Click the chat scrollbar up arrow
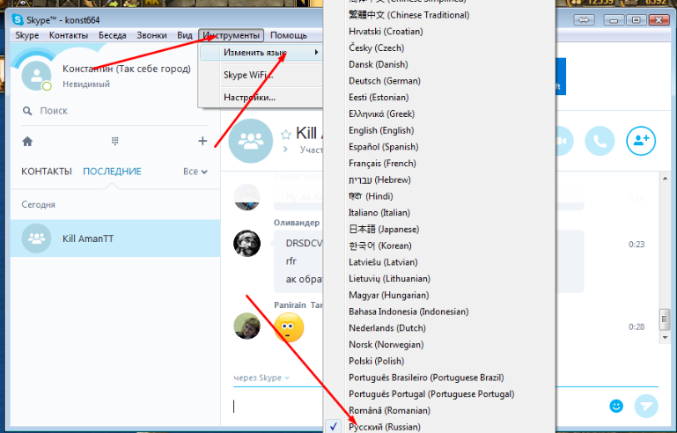The height and width of the screenshot is (433, 677). (665, 178)
